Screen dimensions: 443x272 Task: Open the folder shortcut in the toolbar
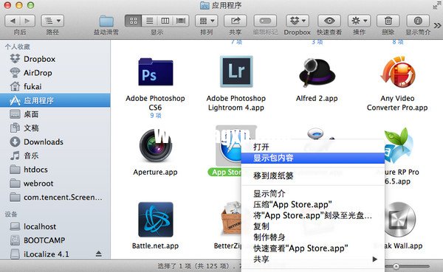(x=106, y=21)
